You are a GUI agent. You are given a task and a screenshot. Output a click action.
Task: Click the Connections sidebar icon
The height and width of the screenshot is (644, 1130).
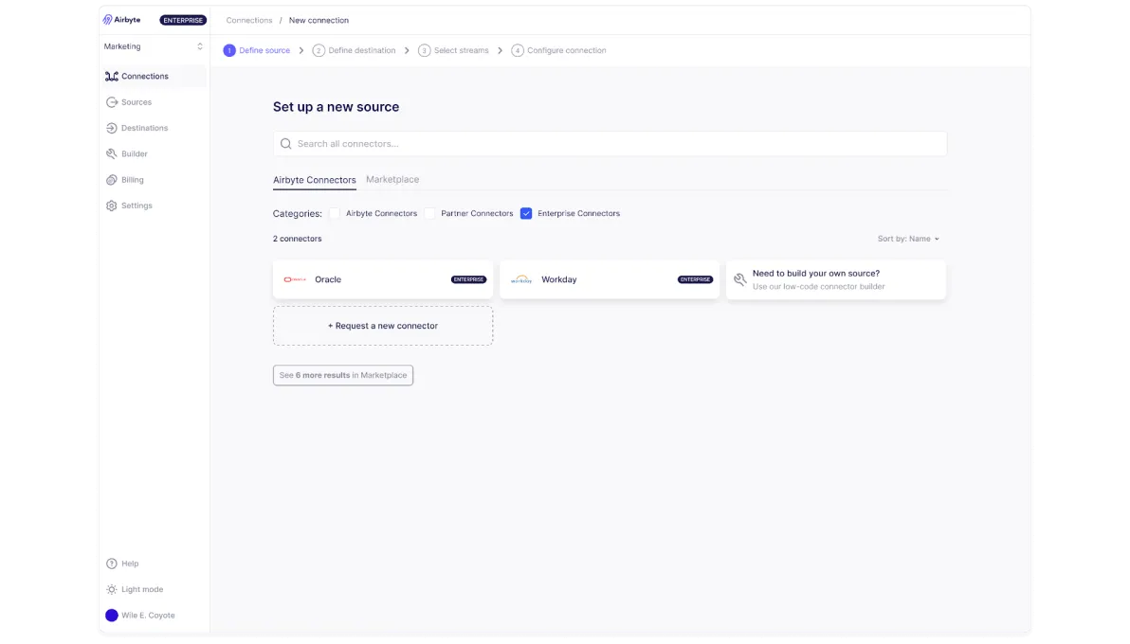tap(112, 77)
